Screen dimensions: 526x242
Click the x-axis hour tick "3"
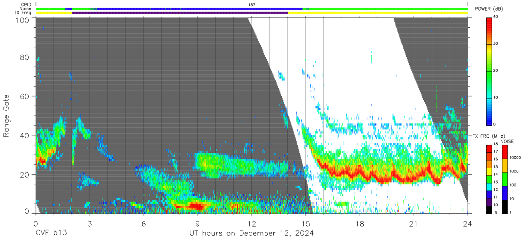click(90, 223)
